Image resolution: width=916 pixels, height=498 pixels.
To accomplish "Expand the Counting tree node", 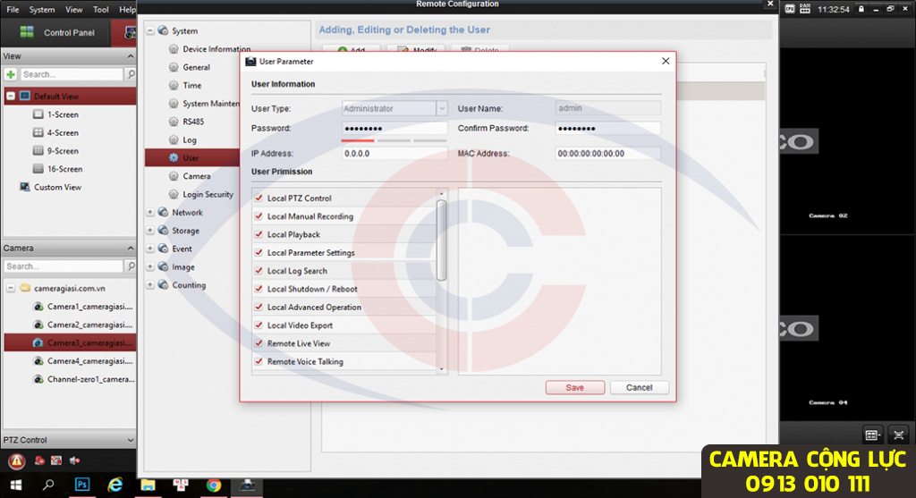I will (x=150, y=284).
